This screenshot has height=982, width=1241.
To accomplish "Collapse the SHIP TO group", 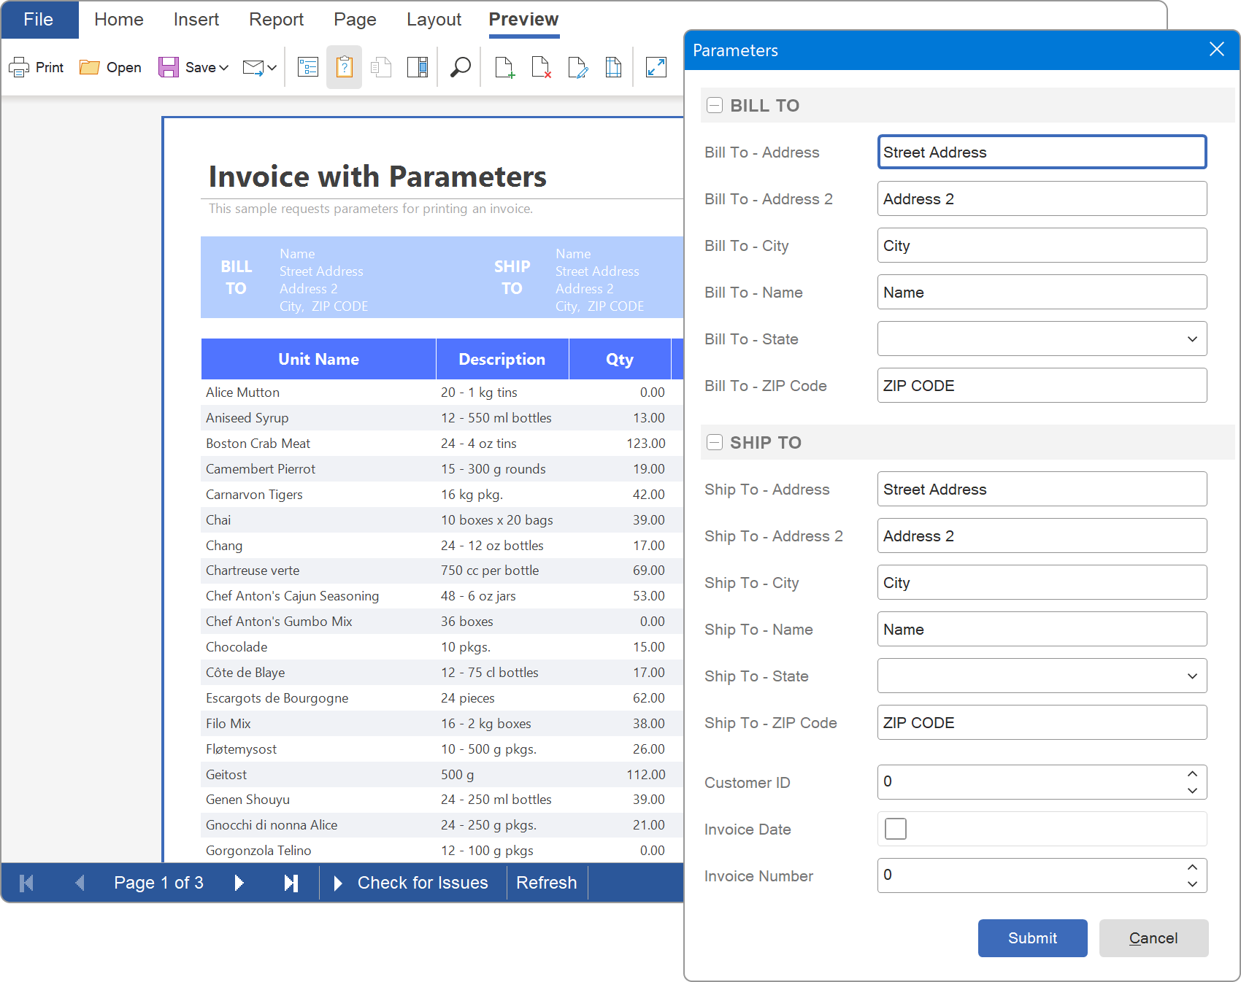I will point(715,443).
